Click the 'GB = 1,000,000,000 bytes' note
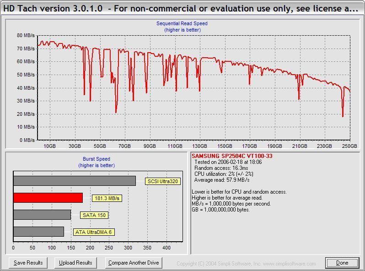365x271 pixels. coord(220,210)
